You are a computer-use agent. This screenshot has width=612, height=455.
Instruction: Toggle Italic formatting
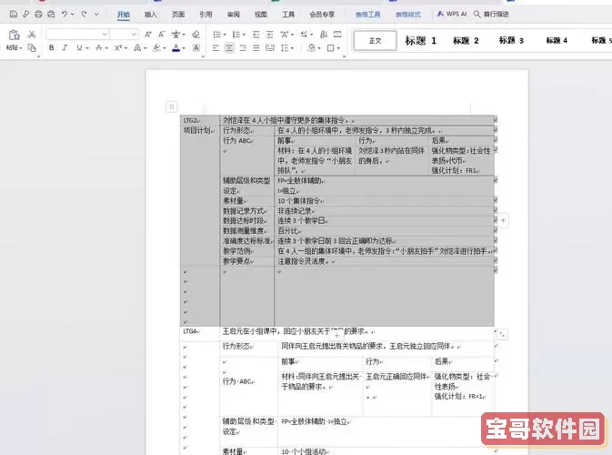click(65, 47)
